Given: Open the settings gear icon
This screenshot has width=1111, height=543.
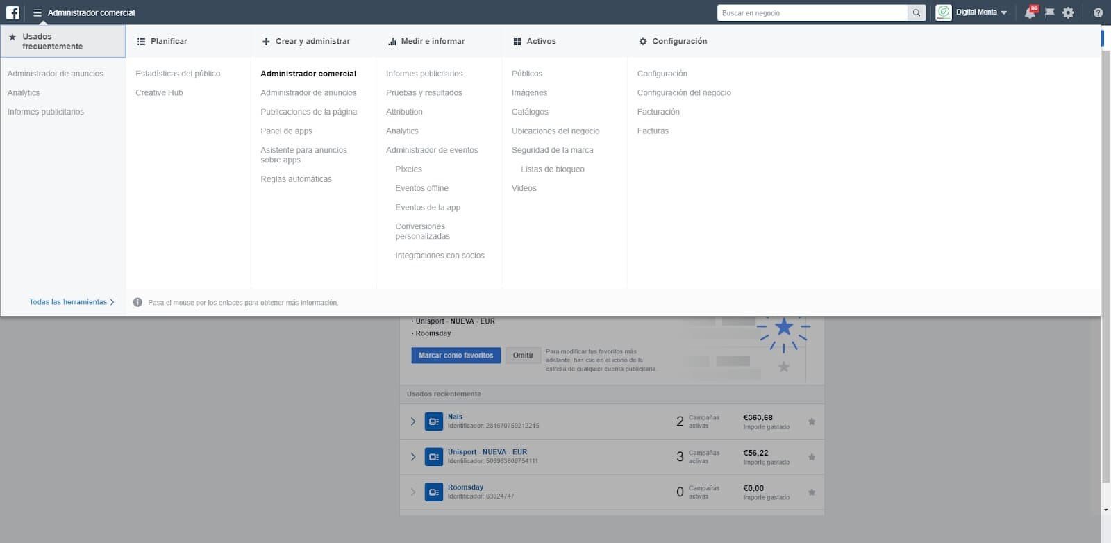Looking at the screenshot, I should click(1068, 12).
